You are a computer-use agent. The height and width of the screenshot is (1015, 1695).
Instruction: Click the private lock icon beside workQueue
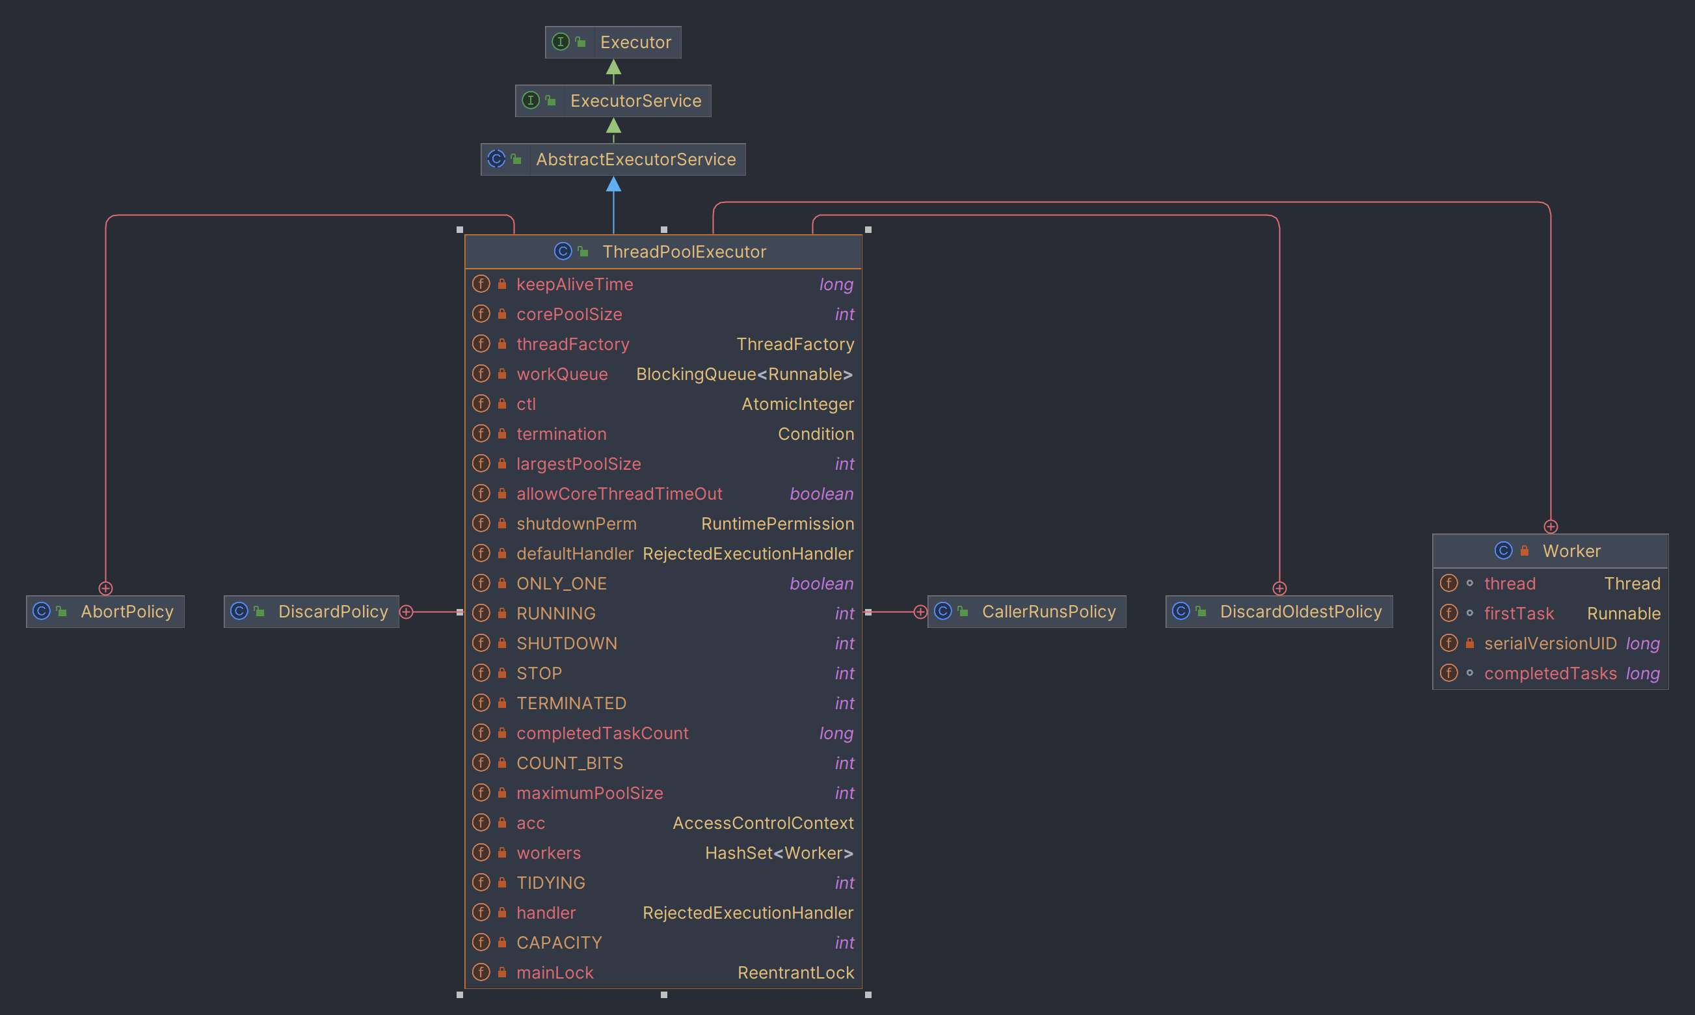click(502, 373)
